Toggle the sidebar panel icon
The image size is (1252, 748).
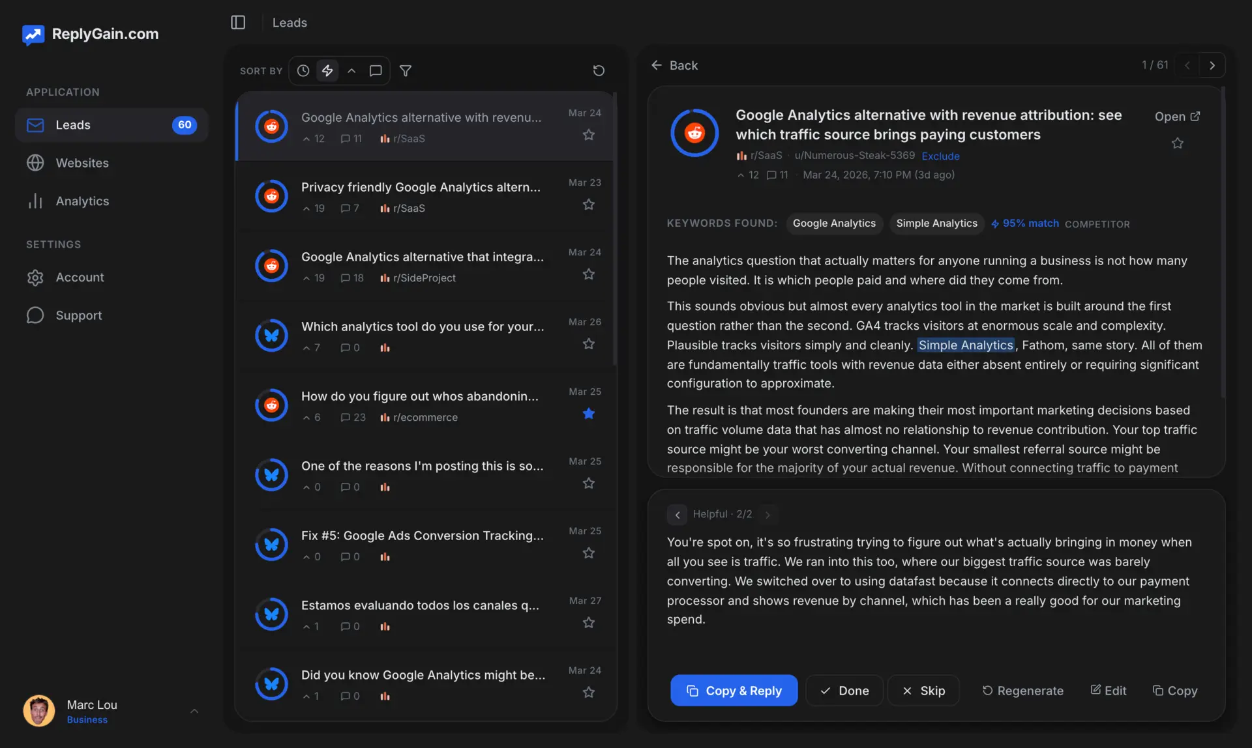click(x=238, y=23)
